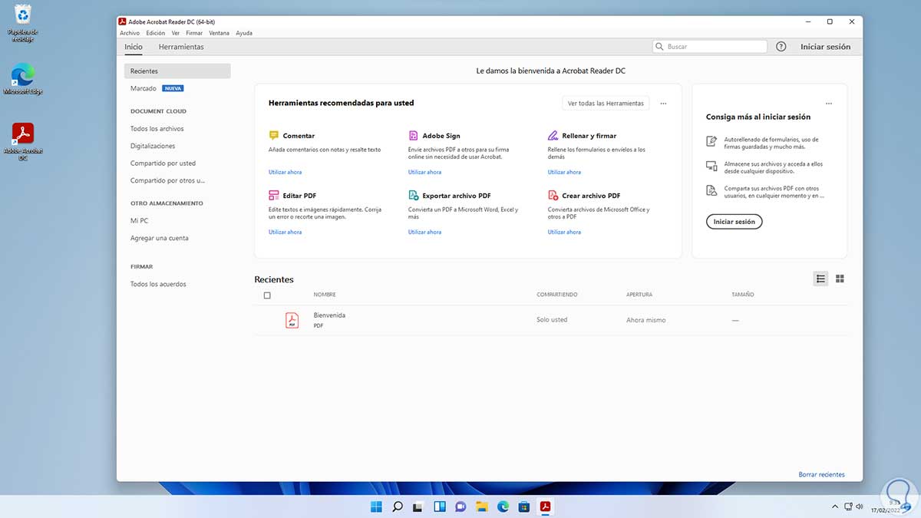Viewport: 921px width, 518px height.
Task: Open Microsoft Store from the taskbar
Action: [524, 506]
